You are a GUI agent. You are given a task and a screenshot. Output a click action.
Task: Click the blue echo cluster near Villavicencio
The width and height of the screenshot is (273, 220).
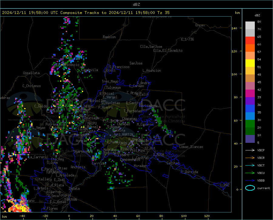(79, 56)
